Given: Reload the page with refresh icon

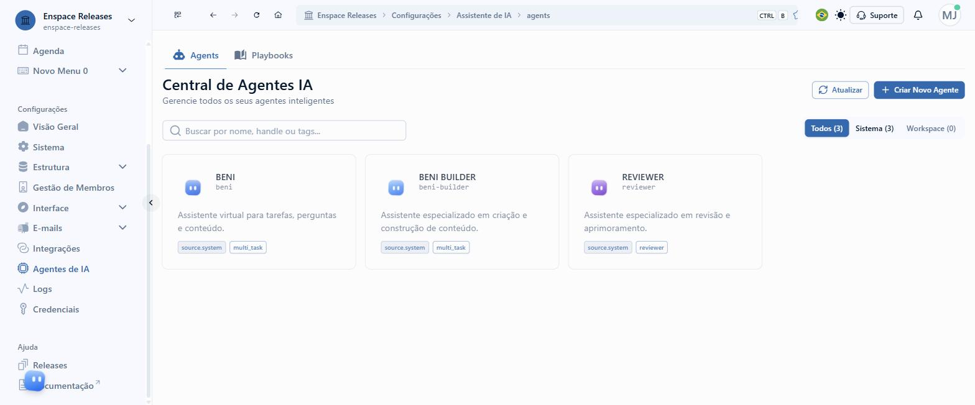Looking at the screenshot, I should 256,15.
